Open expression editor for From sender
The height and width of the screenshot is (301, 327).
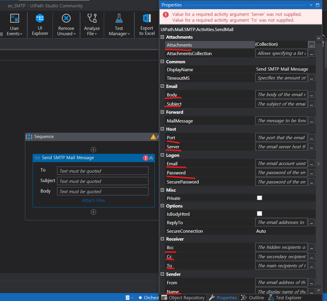pyautogui.click(x=311, y=283)
